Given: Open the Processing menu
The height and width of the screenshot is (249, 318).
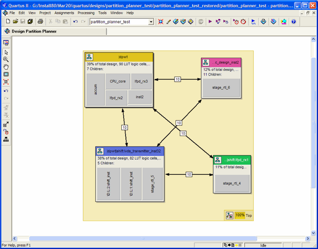Looking at the screenshot, I should [86, 13].
